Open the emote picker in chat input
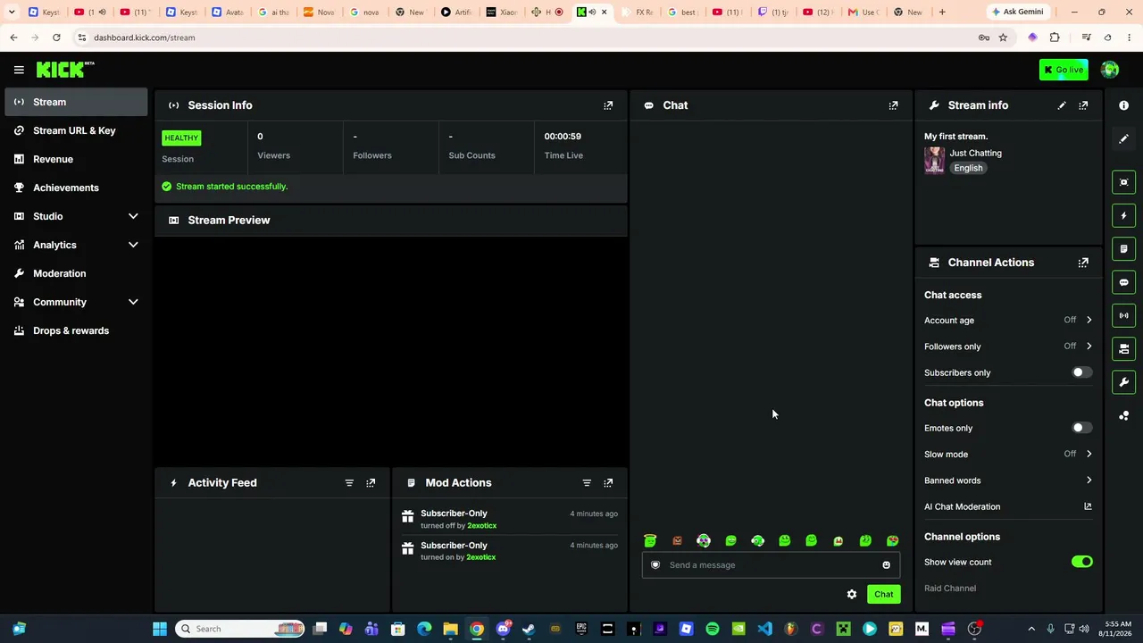Image resolution: width=1143 pixels, height=643 pixels. 886,565
